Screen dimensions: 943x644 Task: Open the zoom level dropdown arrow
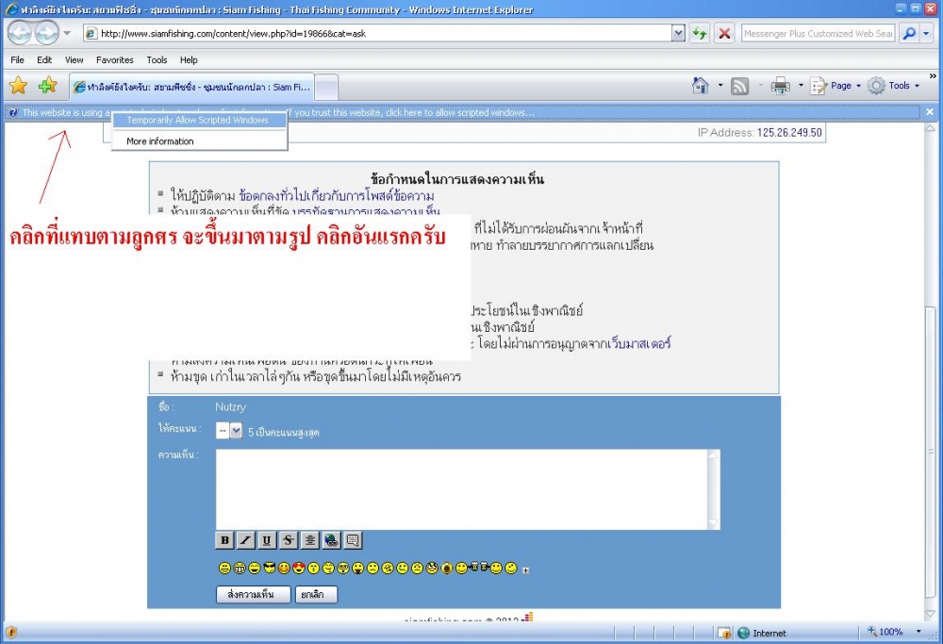click(x=918, y=632)
